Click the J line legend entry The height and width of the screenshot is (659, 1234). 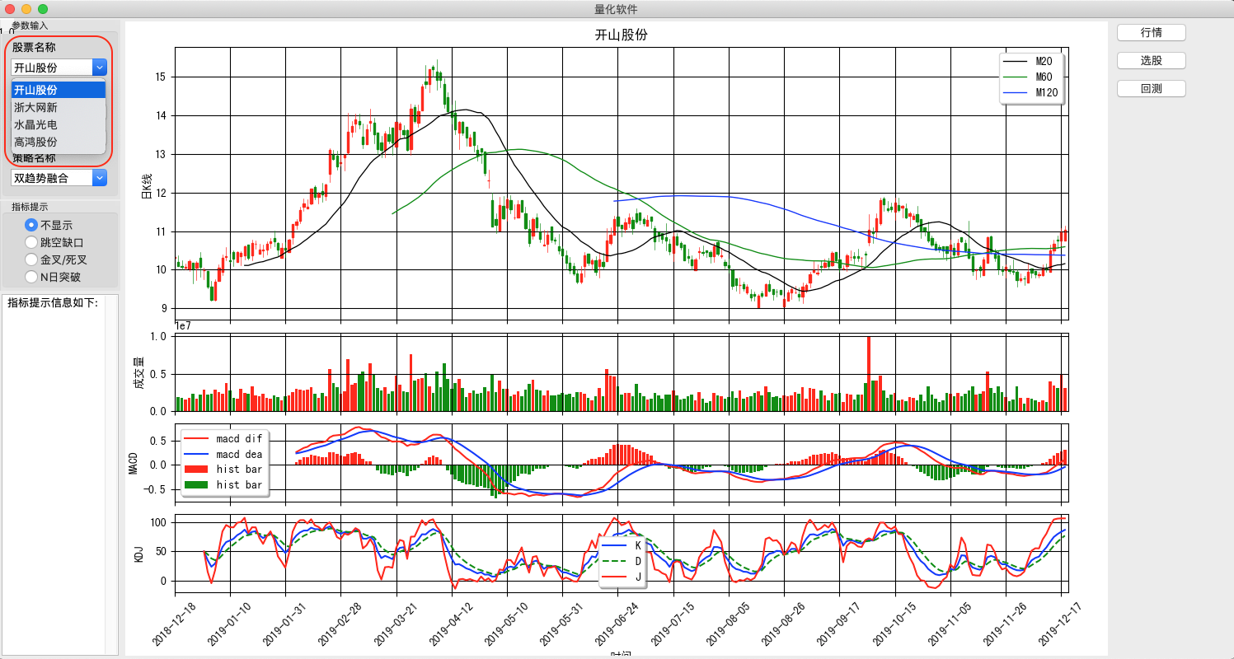(x=622, y=577)
